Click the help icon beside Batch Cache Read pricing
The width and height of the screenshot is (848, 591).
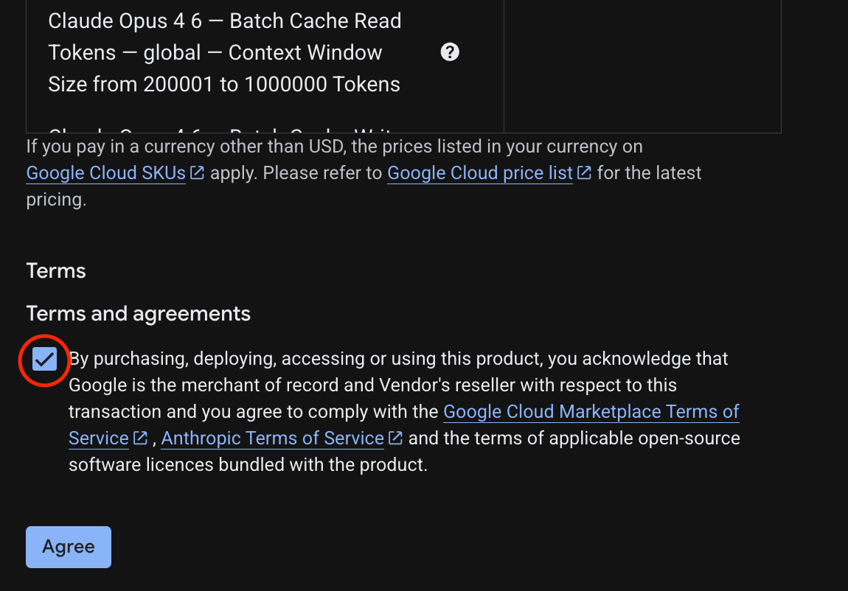[449, 52]
